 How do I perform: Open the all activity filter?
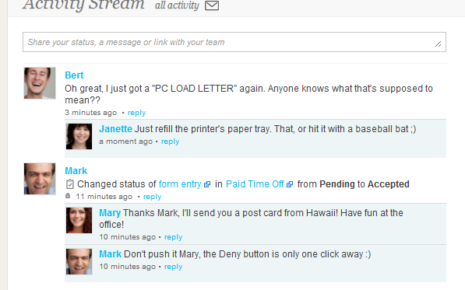pyautogui.click(x=177, y=5)
